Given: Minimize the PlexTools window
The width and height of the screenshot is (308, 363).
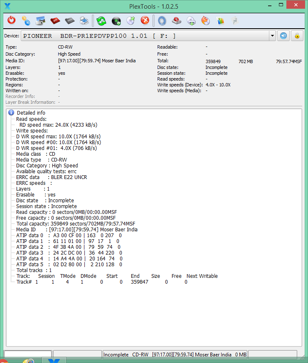Looking at the screenshot, I should [x=270, y=5].
